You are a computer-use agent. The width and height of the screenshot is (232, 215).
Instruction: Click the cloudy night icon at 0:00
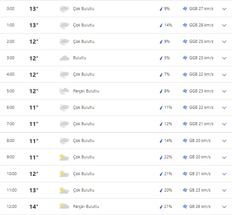[64, 9]
